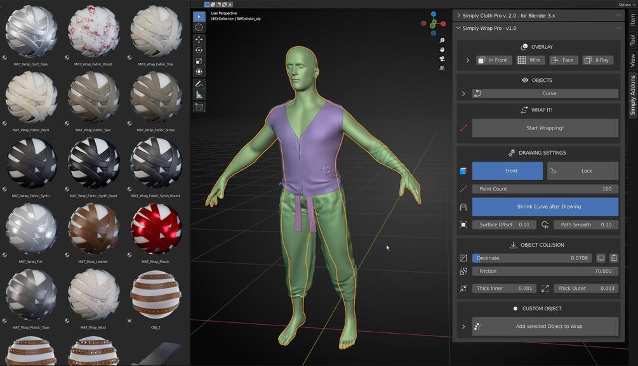Expand Simply Cloth Pro v. 2.0 panel
This screenshot has height=366, width=638.
click(x=458, y=15)
